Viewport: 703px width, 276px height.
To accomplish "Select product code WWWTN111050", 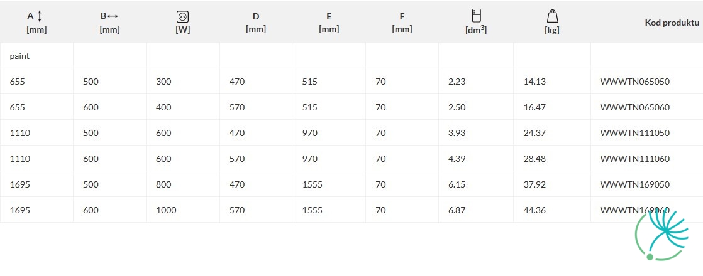I will pyautogui.click(x=635, y=133).
